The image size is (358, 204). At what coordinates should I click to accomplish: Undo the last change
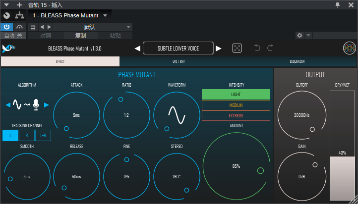[257, 48]
